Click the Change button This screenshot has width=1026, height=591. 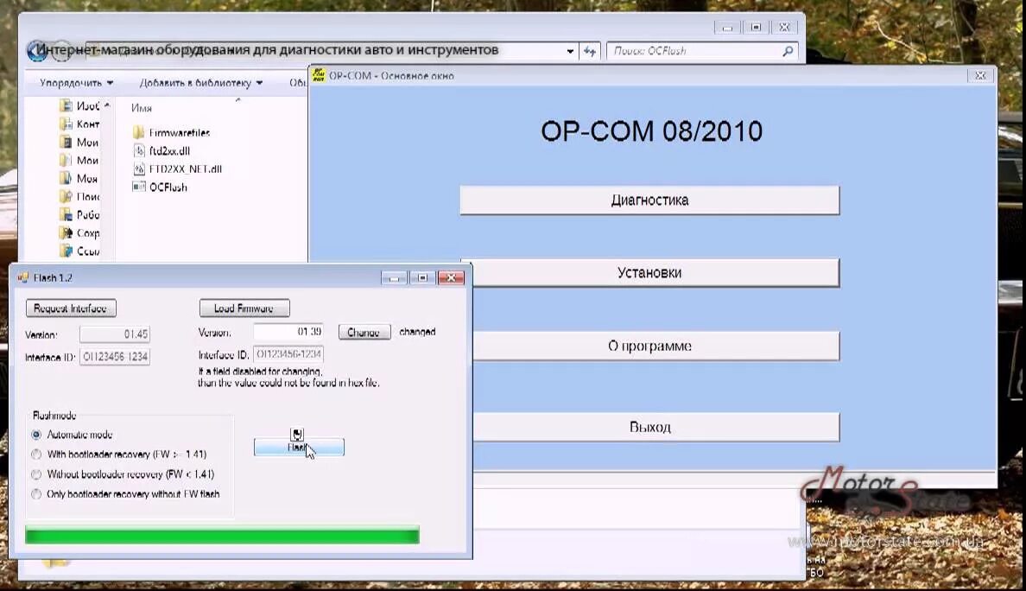(364, 333)
